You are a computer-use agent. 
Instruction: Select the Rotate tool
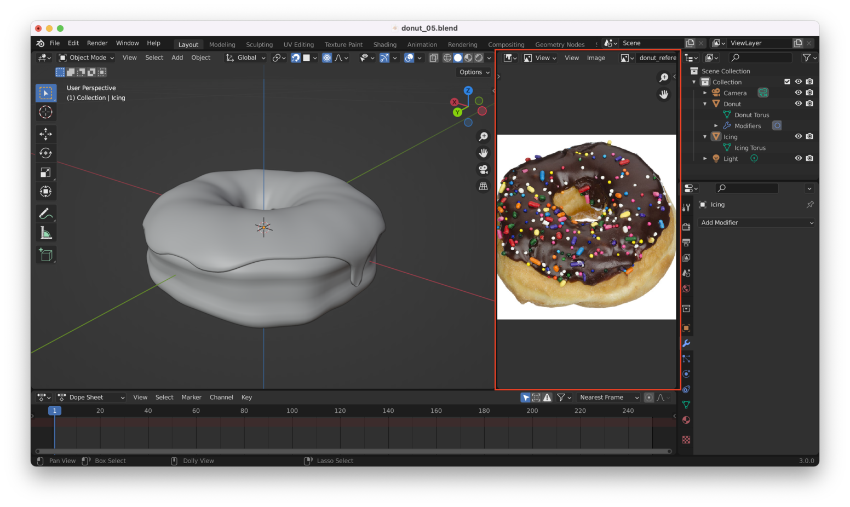coord(46,153)
